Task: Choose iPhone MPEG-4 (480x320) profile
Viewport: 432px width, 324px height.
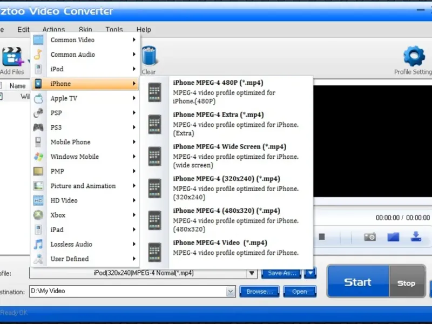Action: [x=227, y=220]
